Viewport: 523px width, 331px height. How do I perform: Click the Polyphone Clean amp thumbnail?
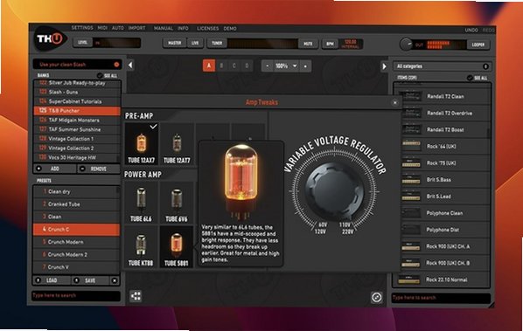click(410, 213)
